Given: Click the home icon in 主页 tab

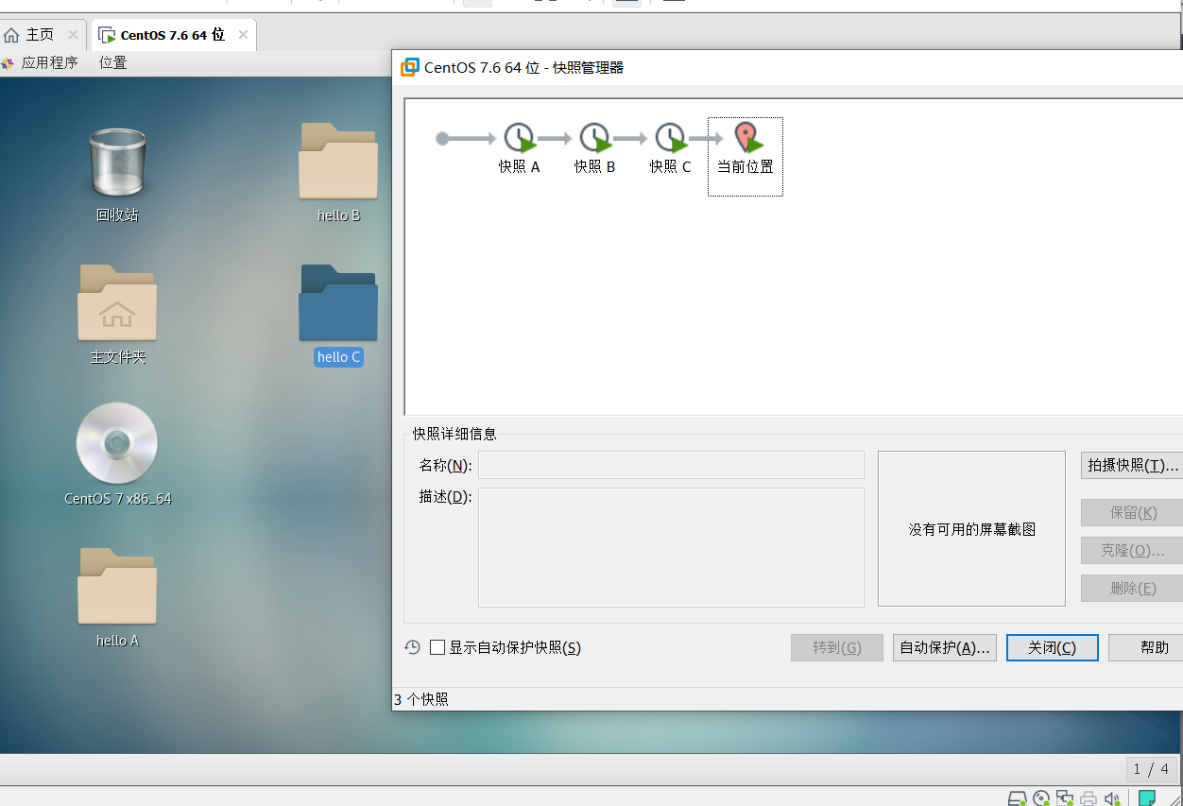Looking at the screenshot, I should [11, 35].
